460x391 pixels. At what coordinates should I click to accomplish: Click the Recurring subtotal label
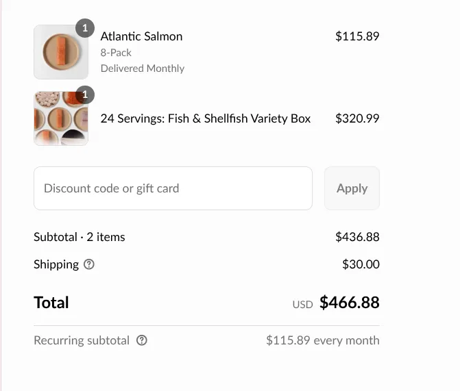click(82, 340)
